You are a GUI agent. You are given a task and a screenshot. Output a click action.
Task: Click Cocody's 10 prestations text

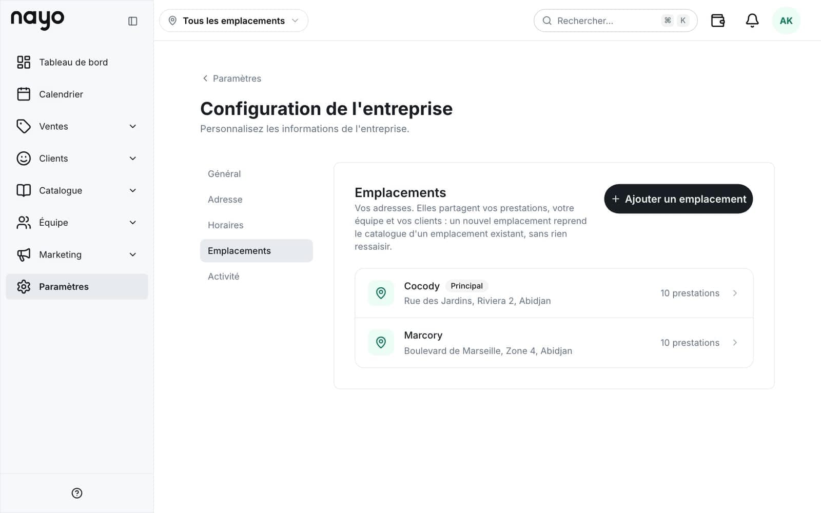coord(690,293)
